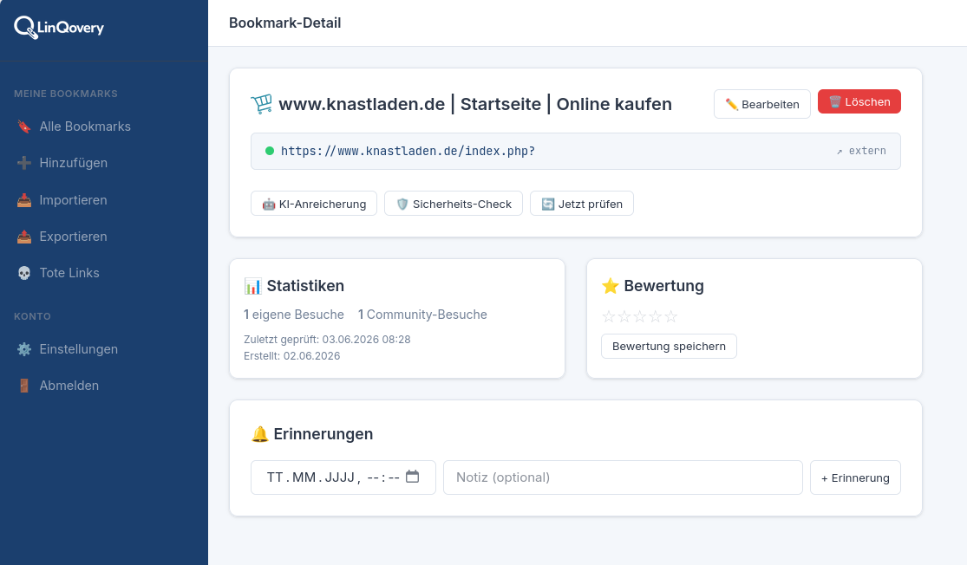Delete bookmark with Löschen button

(859, 101)
